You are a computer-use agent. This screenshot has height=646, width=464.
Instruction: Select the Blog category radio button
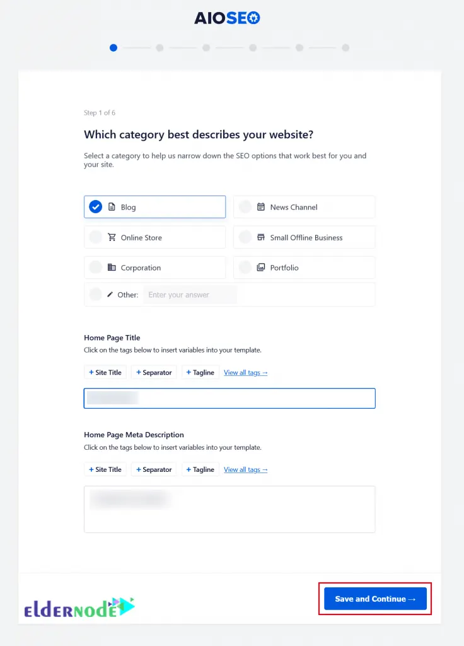tap(96, 206)
